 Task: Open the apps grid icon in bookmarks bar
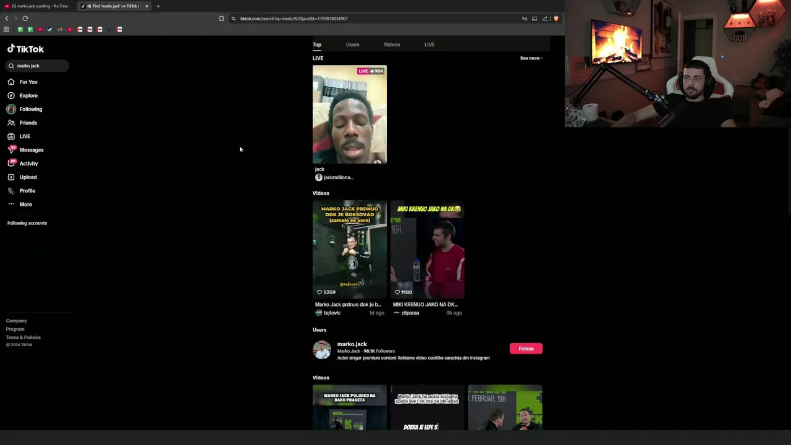tap(6, 29)
